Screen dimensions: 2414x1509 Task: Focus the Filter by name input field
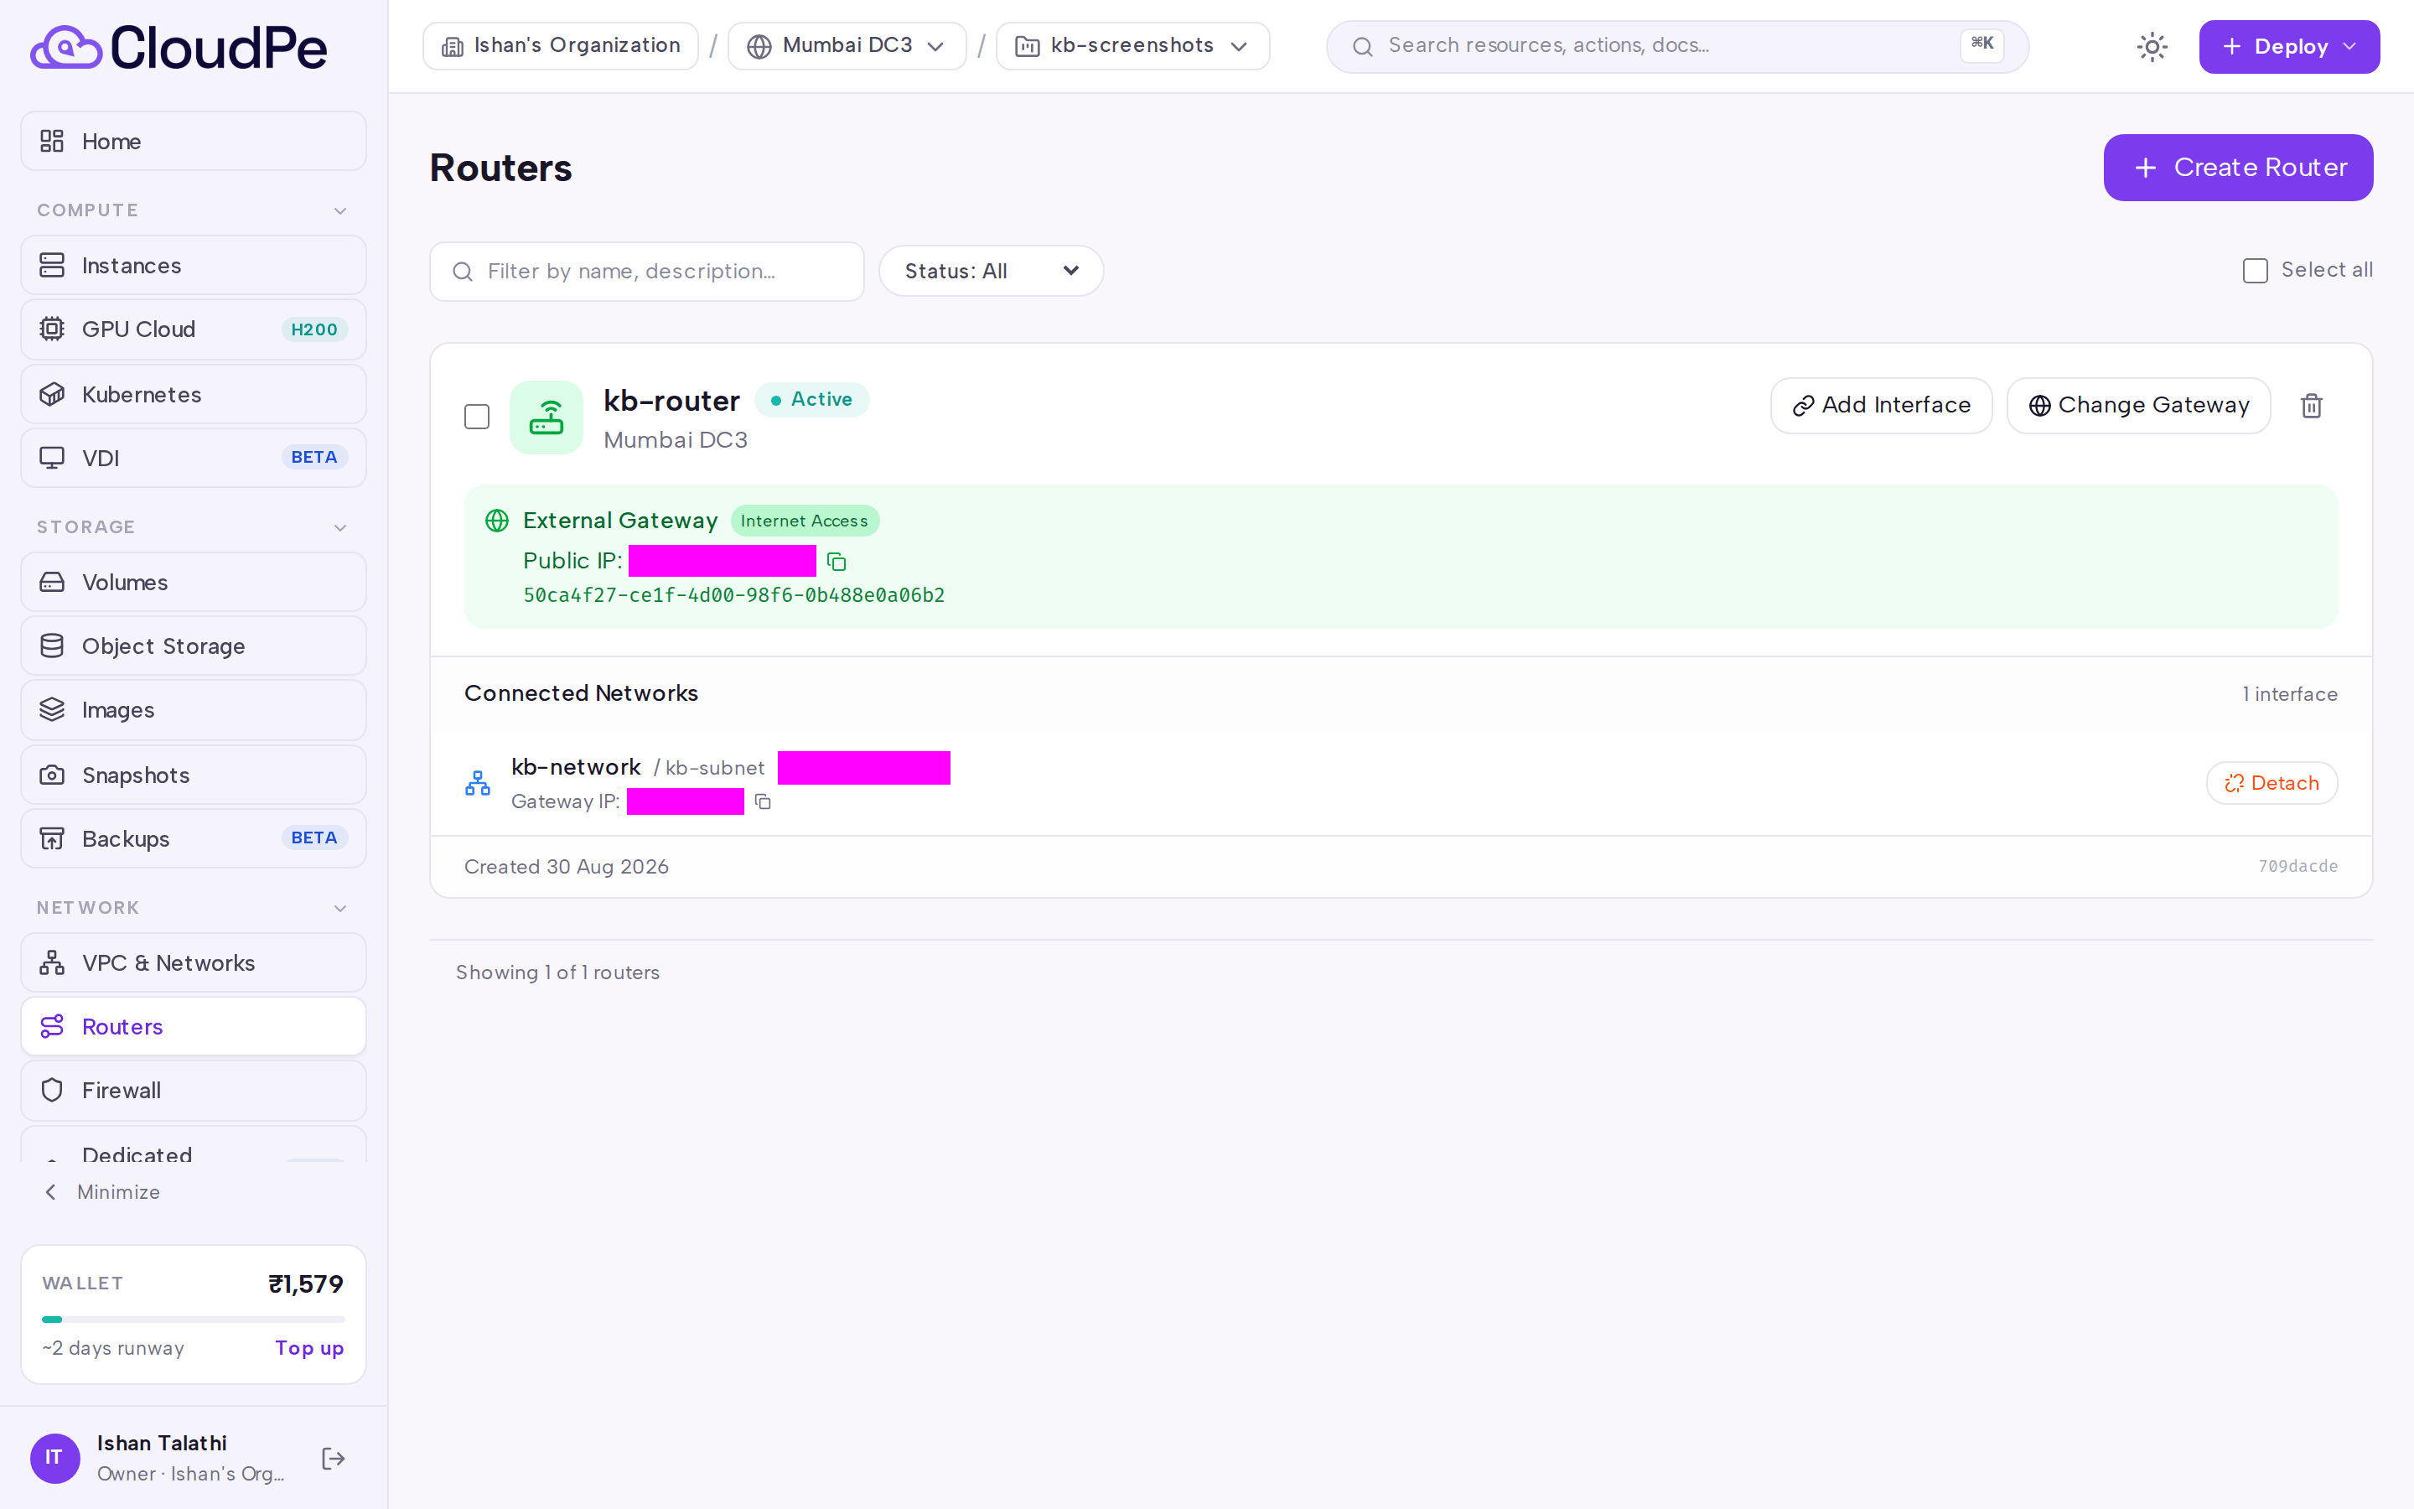tap(646, 272)
